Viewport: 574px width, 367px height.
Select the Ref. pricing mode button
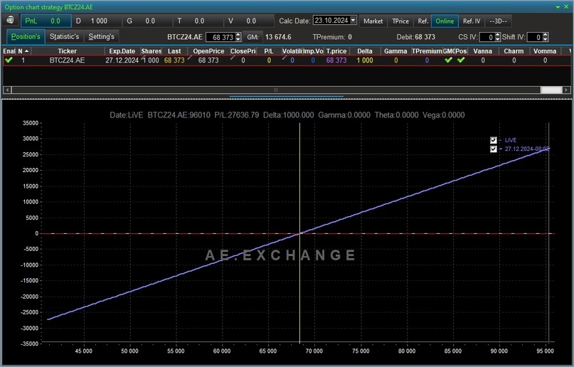tap(422, 21)
